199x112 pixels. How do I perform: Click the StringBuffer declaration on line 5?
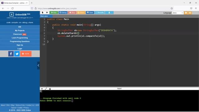(87, 30)
